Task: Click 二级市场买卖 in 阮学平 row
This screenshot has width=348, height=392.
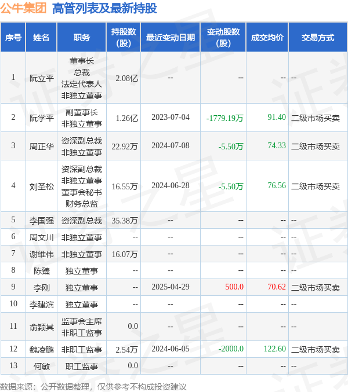Action: point(315,118)
